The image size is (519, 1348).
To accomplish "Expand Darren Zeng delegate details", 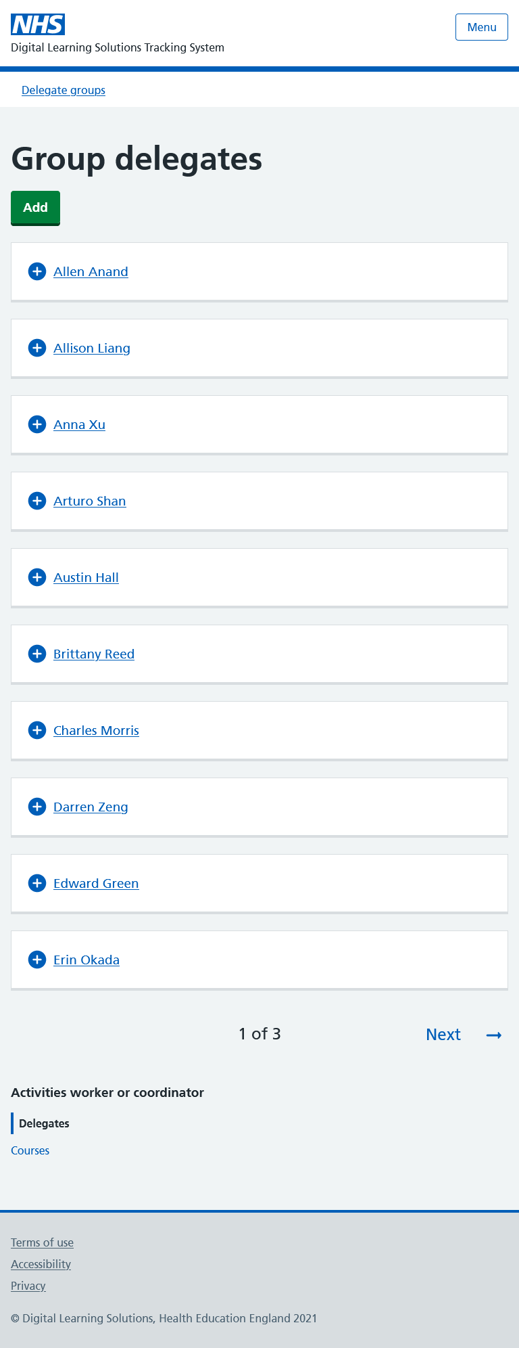I will (x=91, y=807).
